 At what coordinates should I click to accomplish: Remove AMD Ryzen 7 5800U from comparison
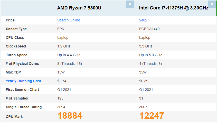click(x=130, y=4)
